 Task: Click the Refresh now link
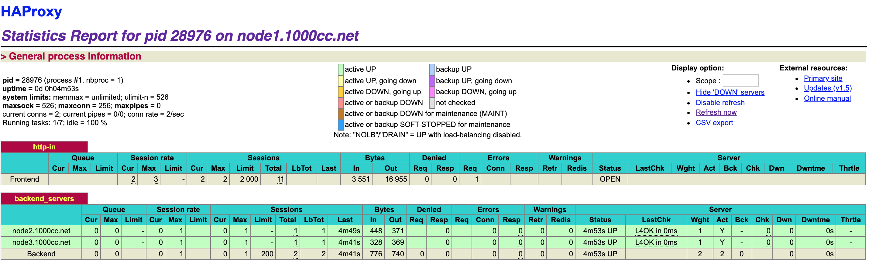click(x=716, y=112)
